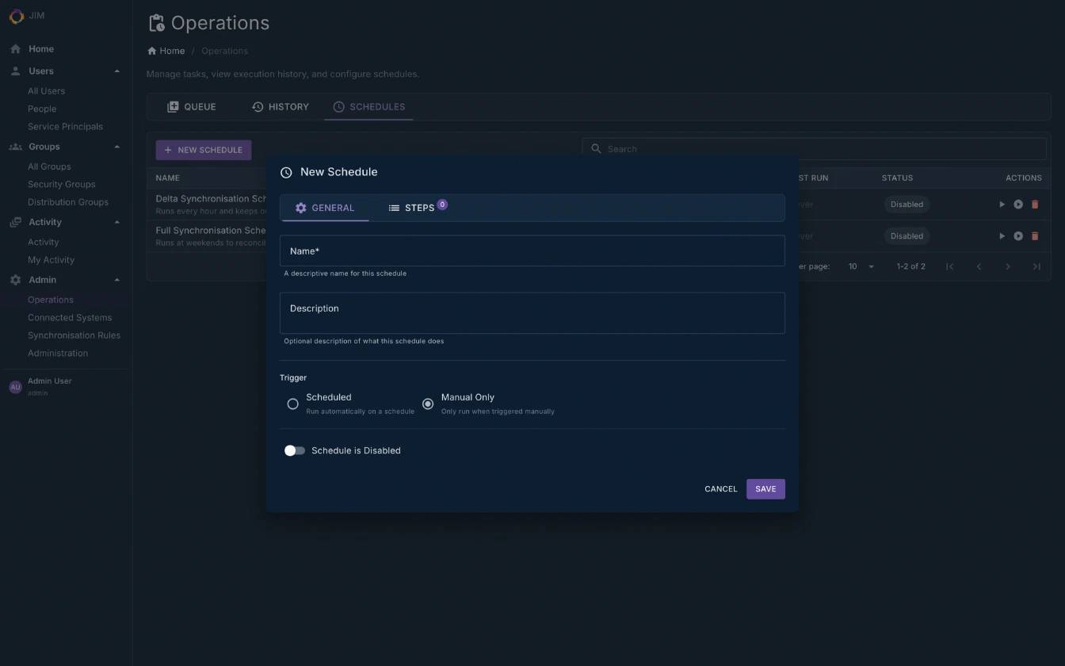Open the rows per page dropdown
The image size is (1065, 666).
[860, 266]
